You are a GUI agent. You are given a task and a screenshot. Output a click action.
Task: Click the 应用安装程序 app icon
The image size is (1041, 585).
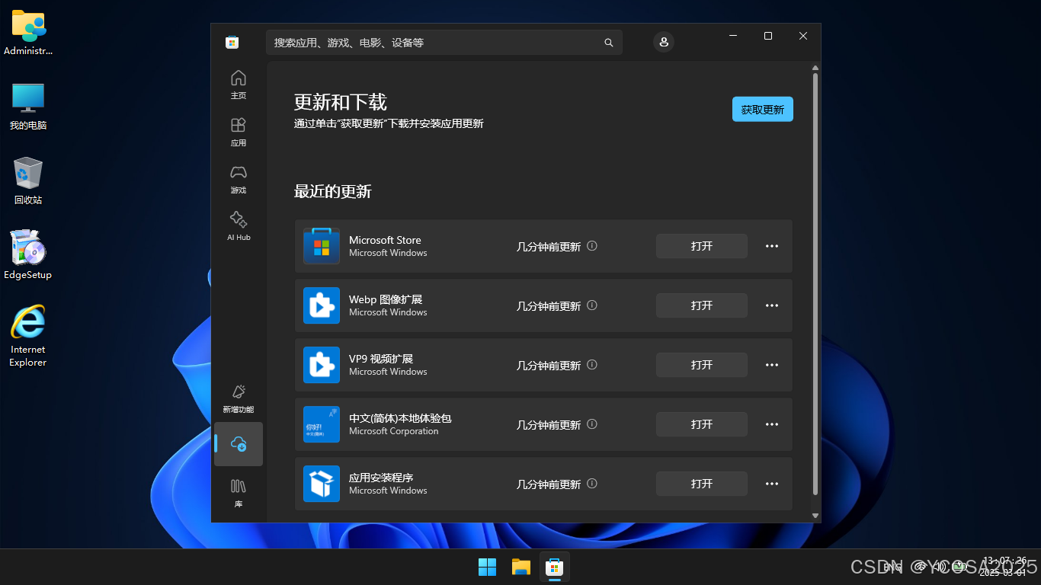(322, 484)
